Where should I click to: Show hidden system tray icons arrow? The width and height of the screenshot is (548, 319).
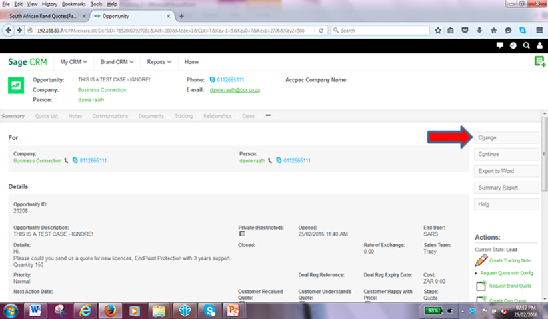tap(463, 311)
